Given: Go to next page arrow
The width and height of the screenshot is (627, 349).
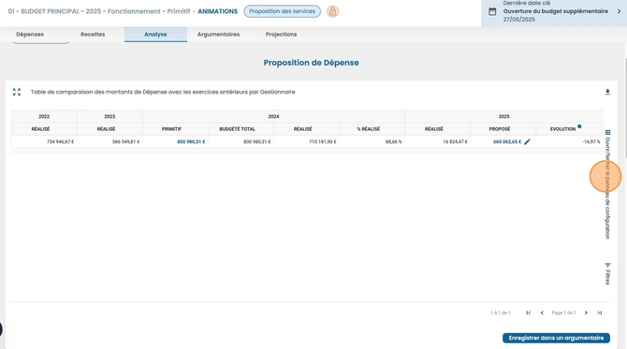Looking at the screenshot, I should tap(586, 313).
